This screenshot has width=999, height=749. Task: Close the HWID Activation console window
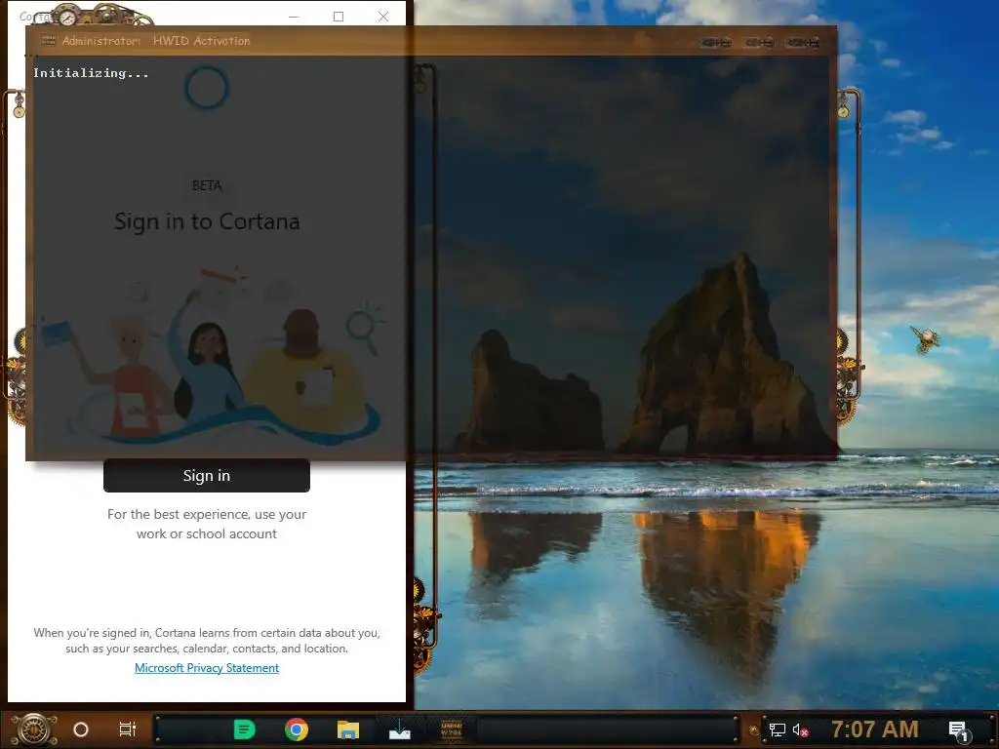[803, 43]
